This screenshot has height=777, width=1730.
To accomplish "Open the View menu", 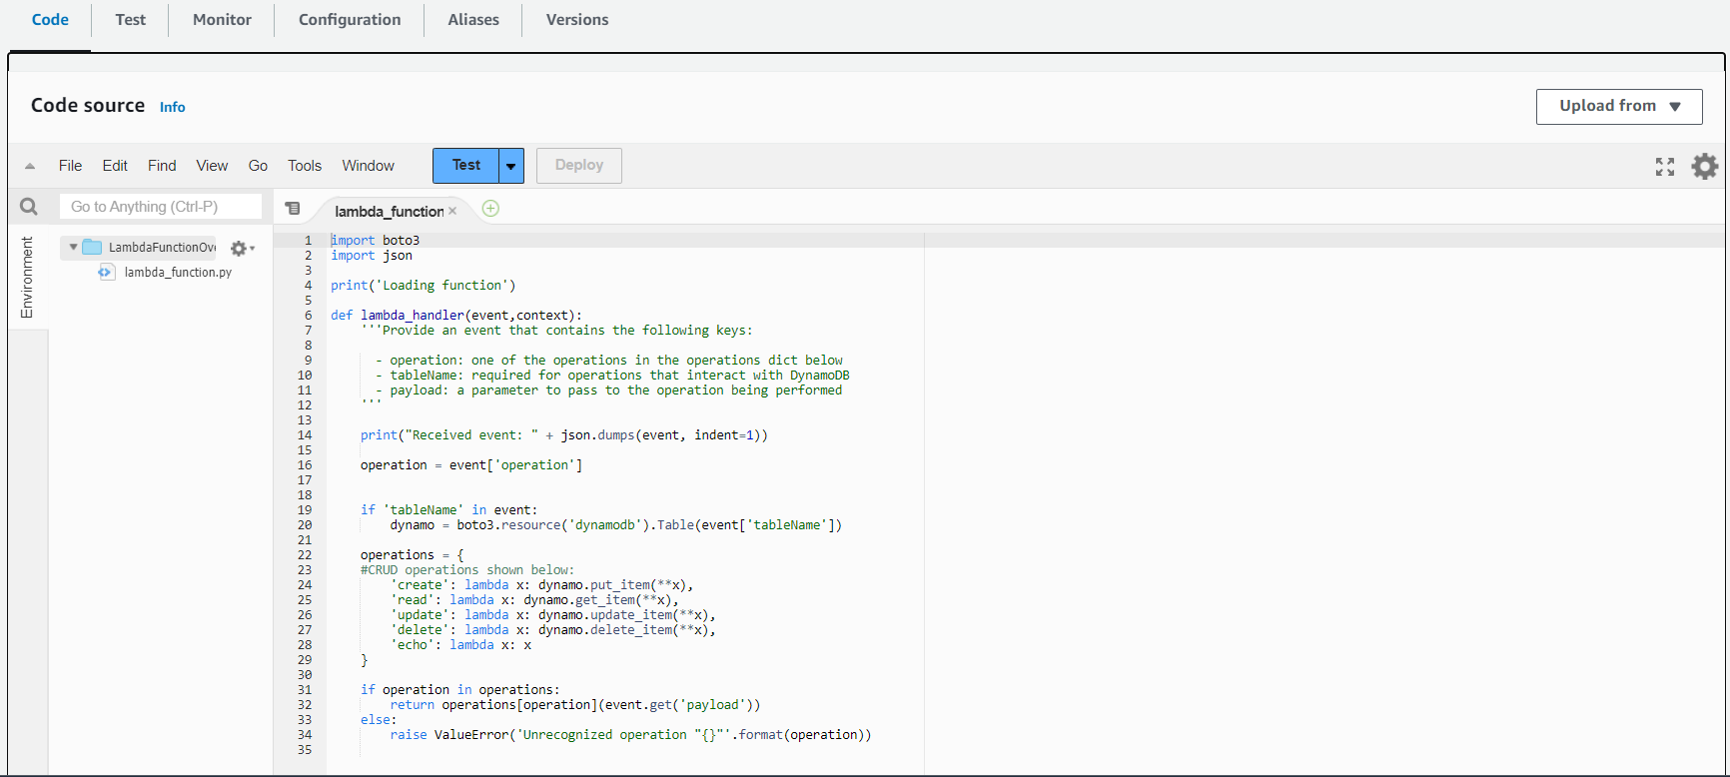I will click(x=212, y=166).
